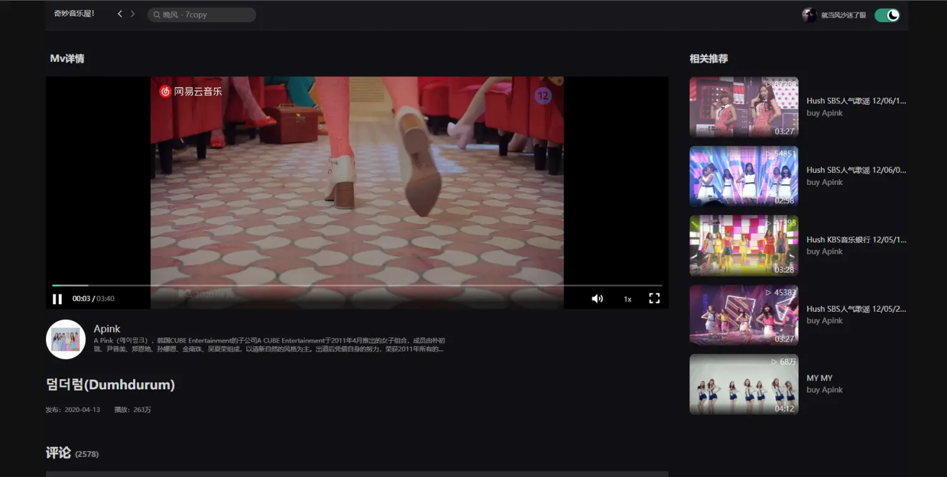The height and width of the screenshot is (477, 947).
Task: Toggle the dark mode switch
Action: click(887, 15)
